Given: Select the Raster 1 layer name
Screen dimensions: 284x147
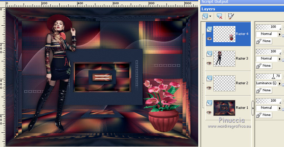Looking at the screenshot, I should [242, 108].
